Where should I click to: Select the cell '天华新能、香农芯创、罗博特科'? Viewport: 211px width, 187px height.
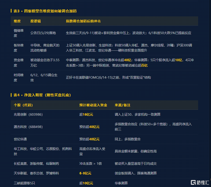(36, 173)
